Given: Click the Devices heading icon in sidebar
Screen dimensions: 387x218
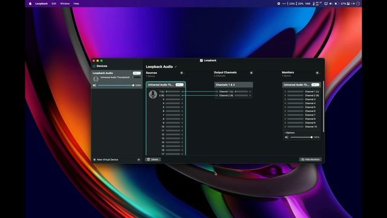Looking at the screenshot, I should [94, 66].
